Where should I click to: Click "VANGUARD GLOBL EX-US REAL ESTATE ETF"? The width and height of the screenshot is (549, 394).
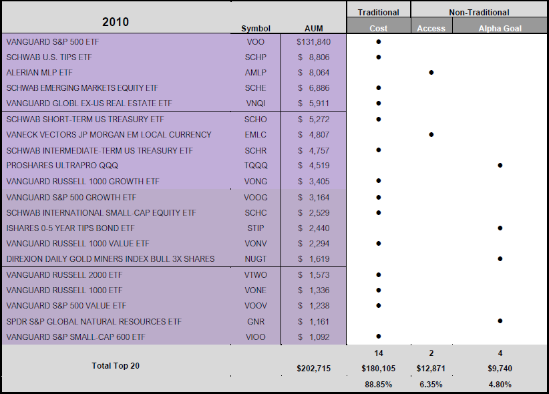pyautogui.click(x=89, y=104)
